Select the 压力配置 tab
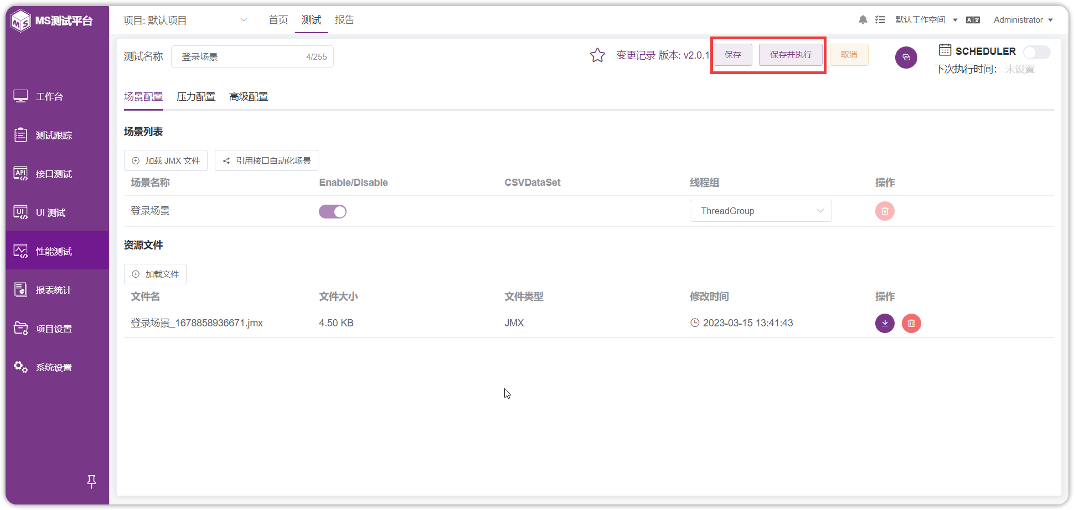 pos(196,97)
